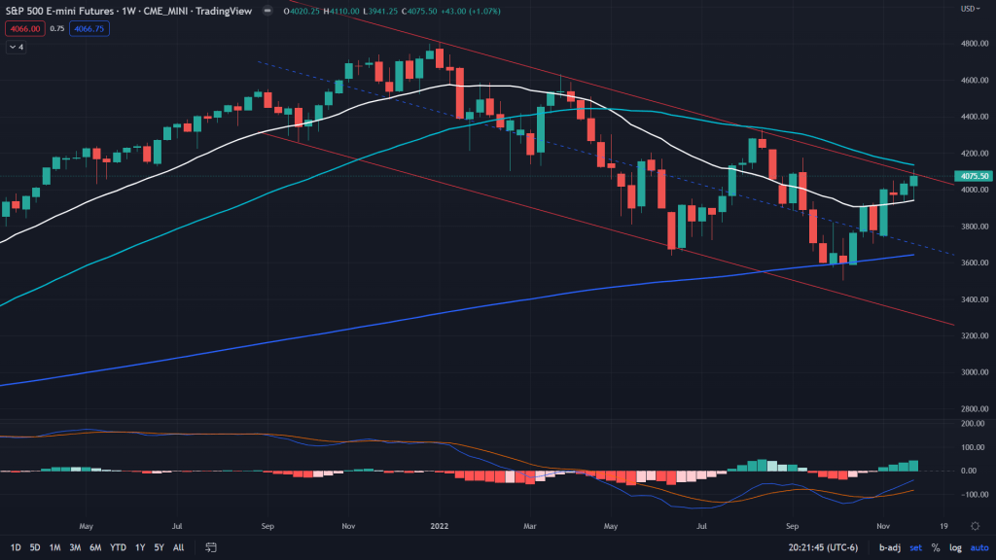This screenshot has height=560, width=996.
Task: Select the YTD time range
Action: coord(118,547)
